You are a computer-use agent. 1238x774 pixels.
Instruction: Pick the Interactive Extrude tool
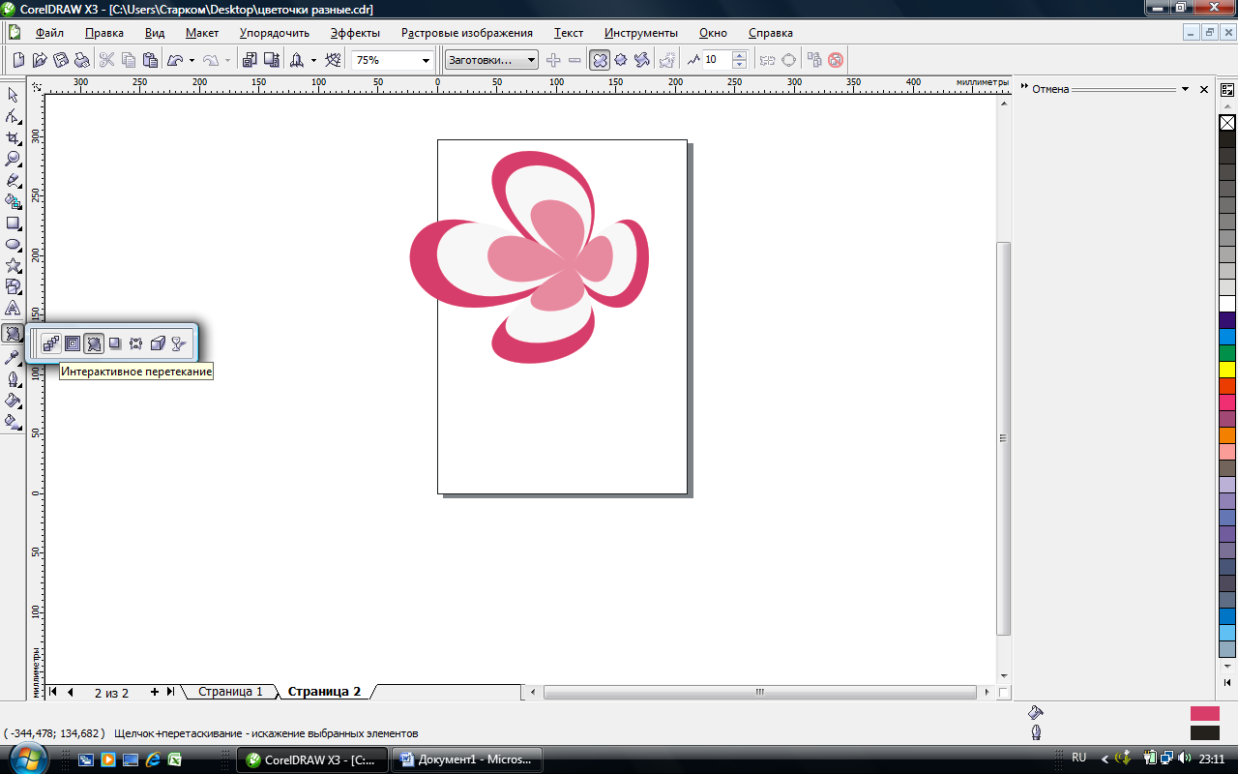pyautogui.click(x=158, y=343)
